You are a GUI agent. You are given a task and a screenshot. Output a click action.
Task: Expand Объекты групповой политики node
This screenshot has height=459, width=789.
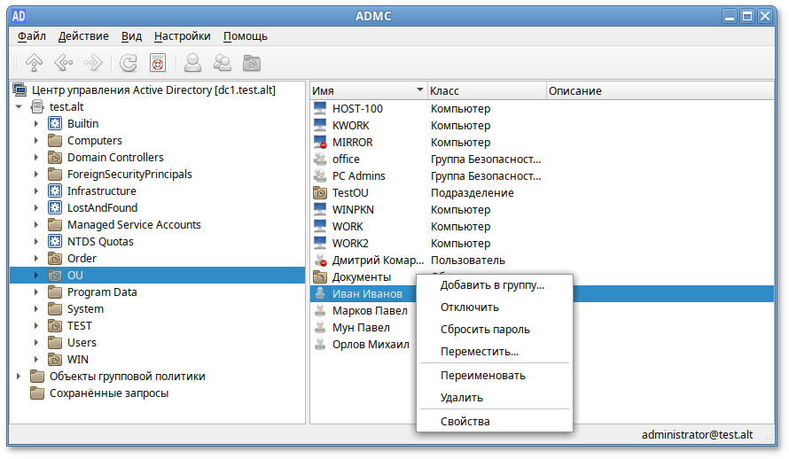(x=19, y=377)
